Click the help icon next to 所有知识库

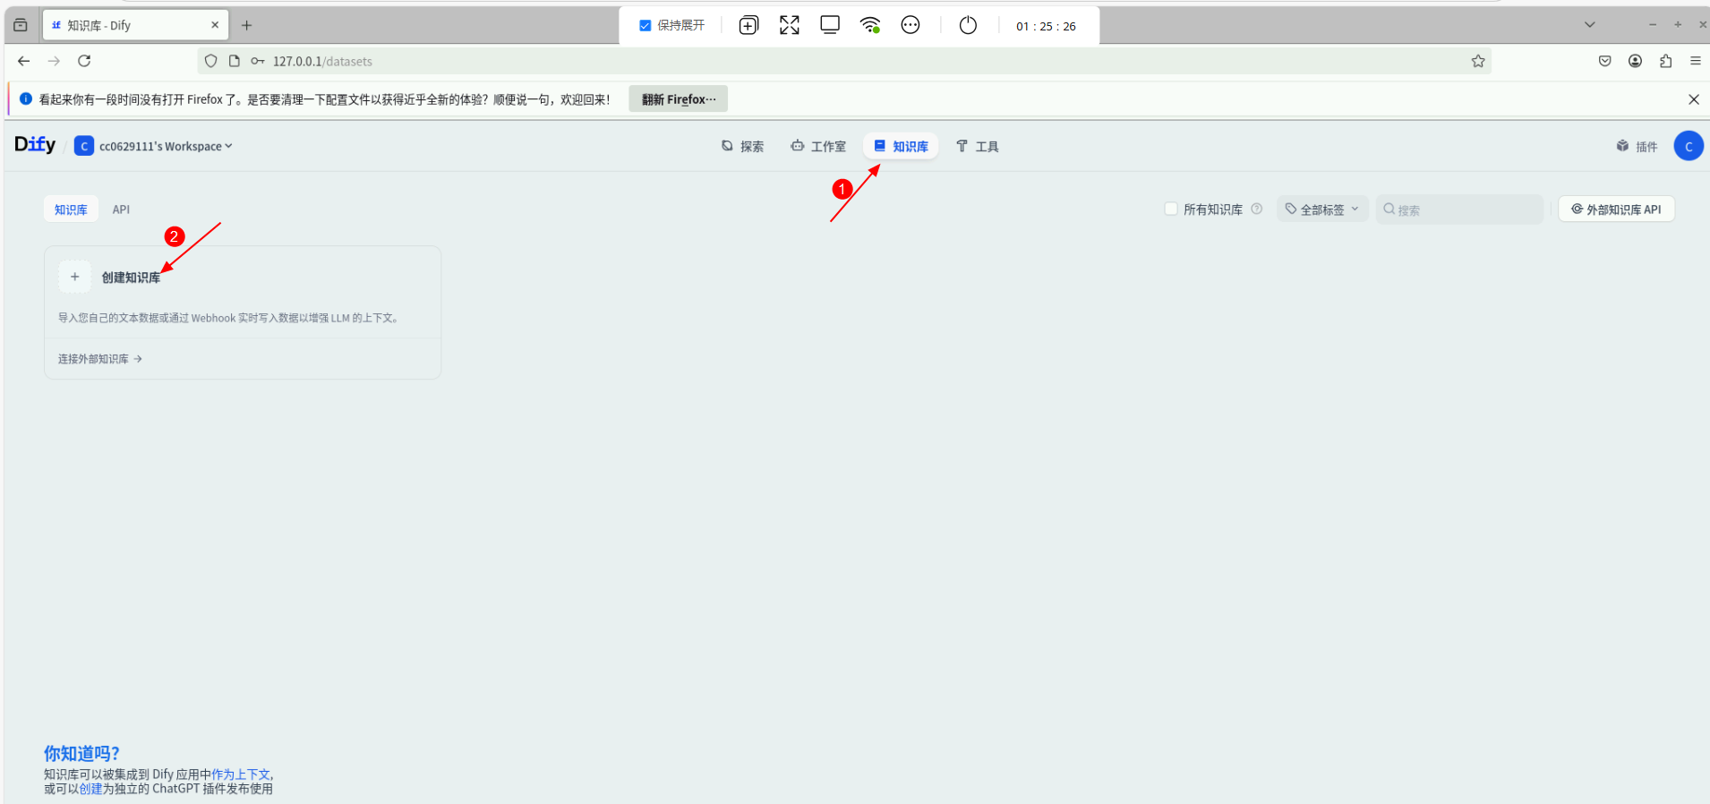[1257, 209]
